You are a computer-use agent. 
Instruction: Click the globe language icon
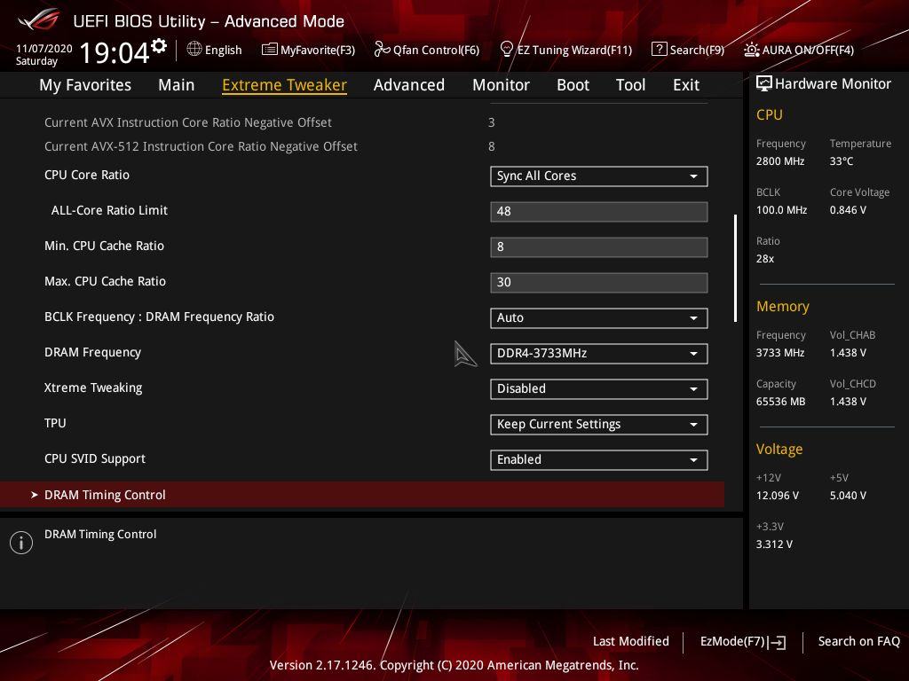194,50
